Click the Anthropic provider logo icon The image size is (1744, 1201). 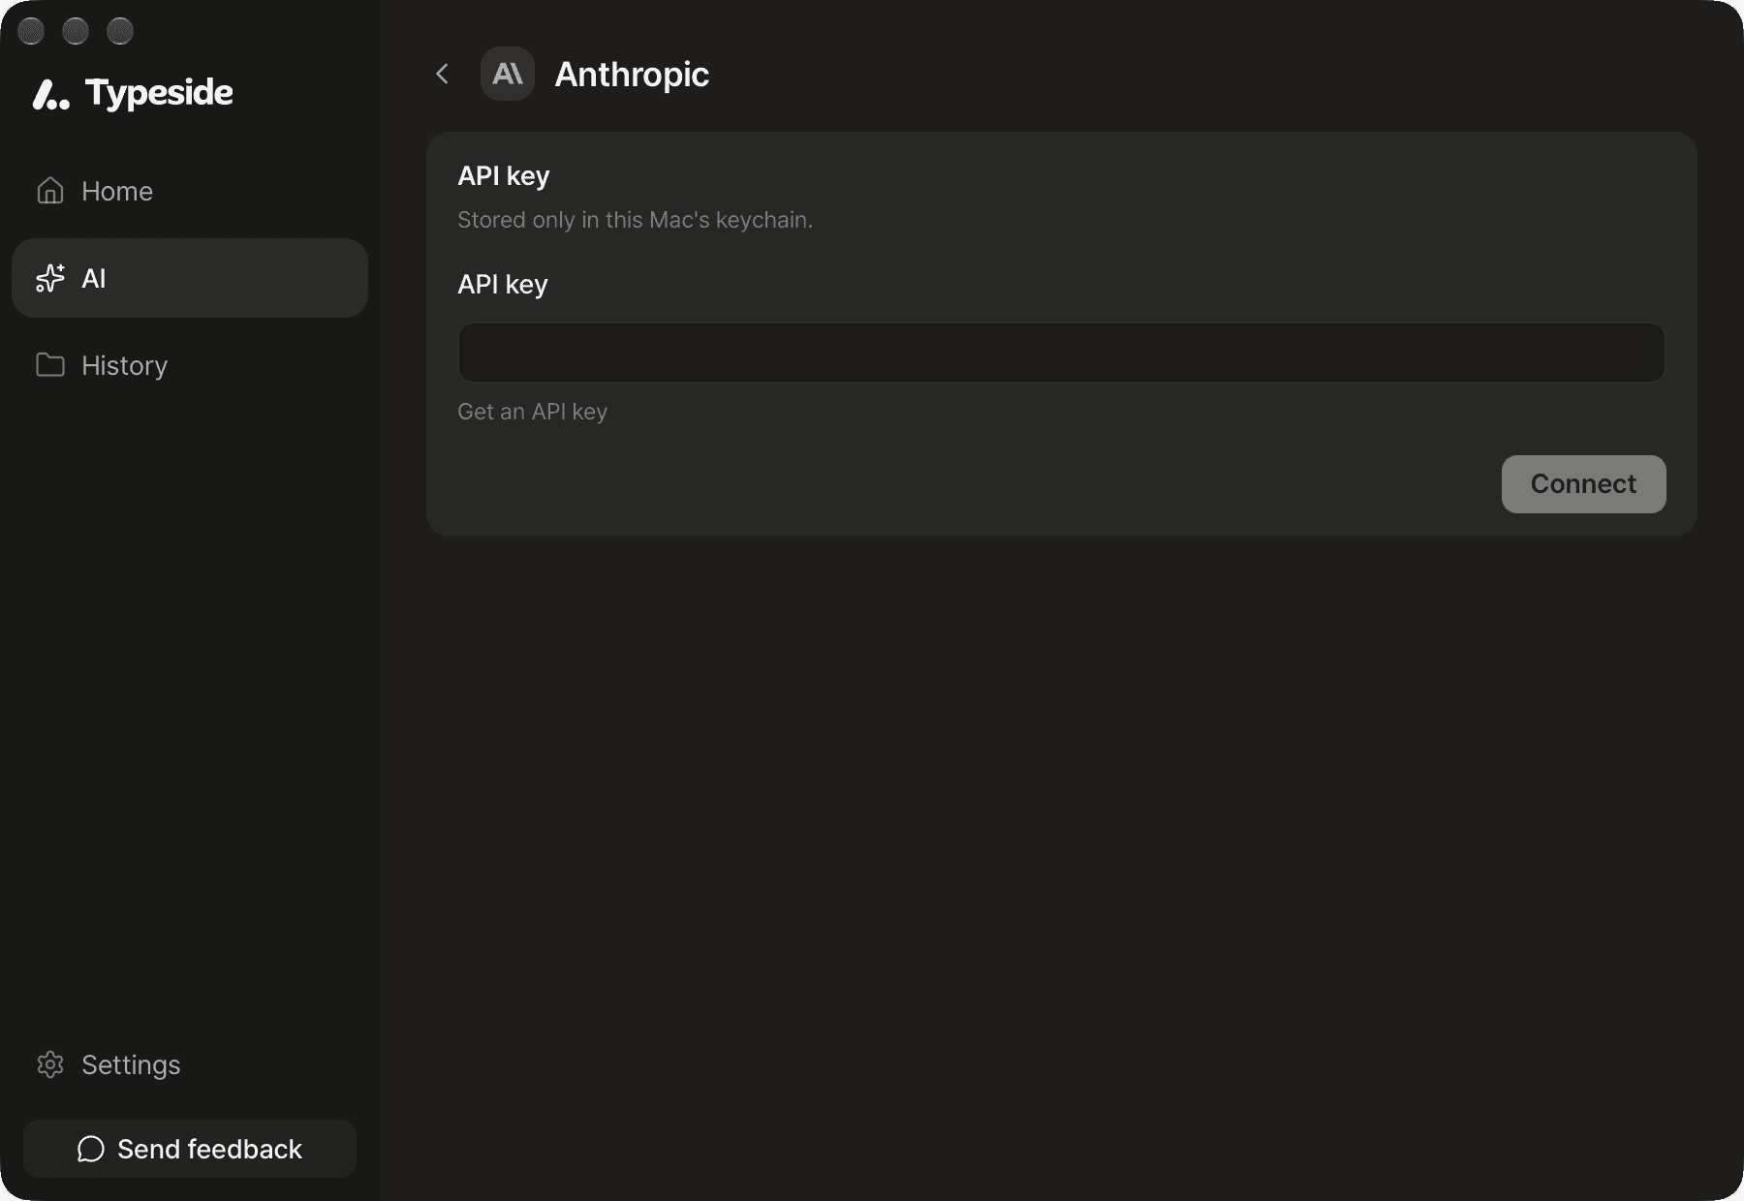[508, 74]
